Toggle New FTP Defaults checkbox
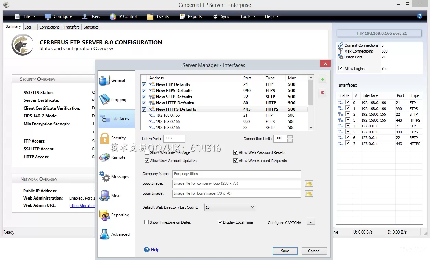 144,84
